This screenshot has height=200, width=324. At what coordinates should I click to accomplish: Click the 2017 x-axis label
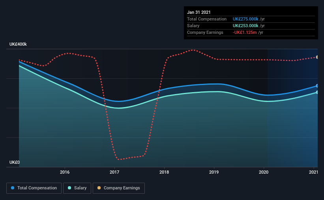114,172
